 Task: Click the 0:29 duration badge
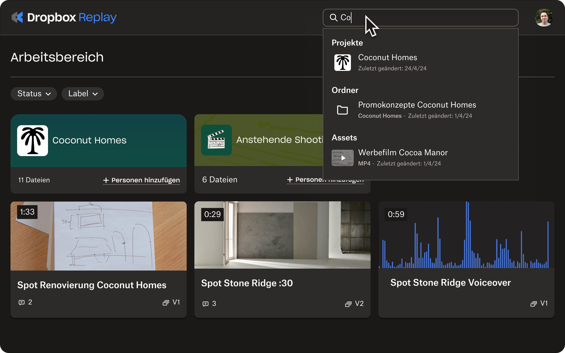tap(212, 214)
